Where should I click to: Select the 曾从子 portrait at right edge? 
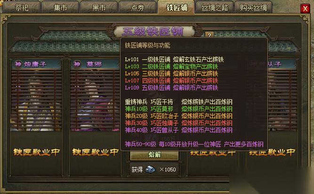[x=282, y=100]
